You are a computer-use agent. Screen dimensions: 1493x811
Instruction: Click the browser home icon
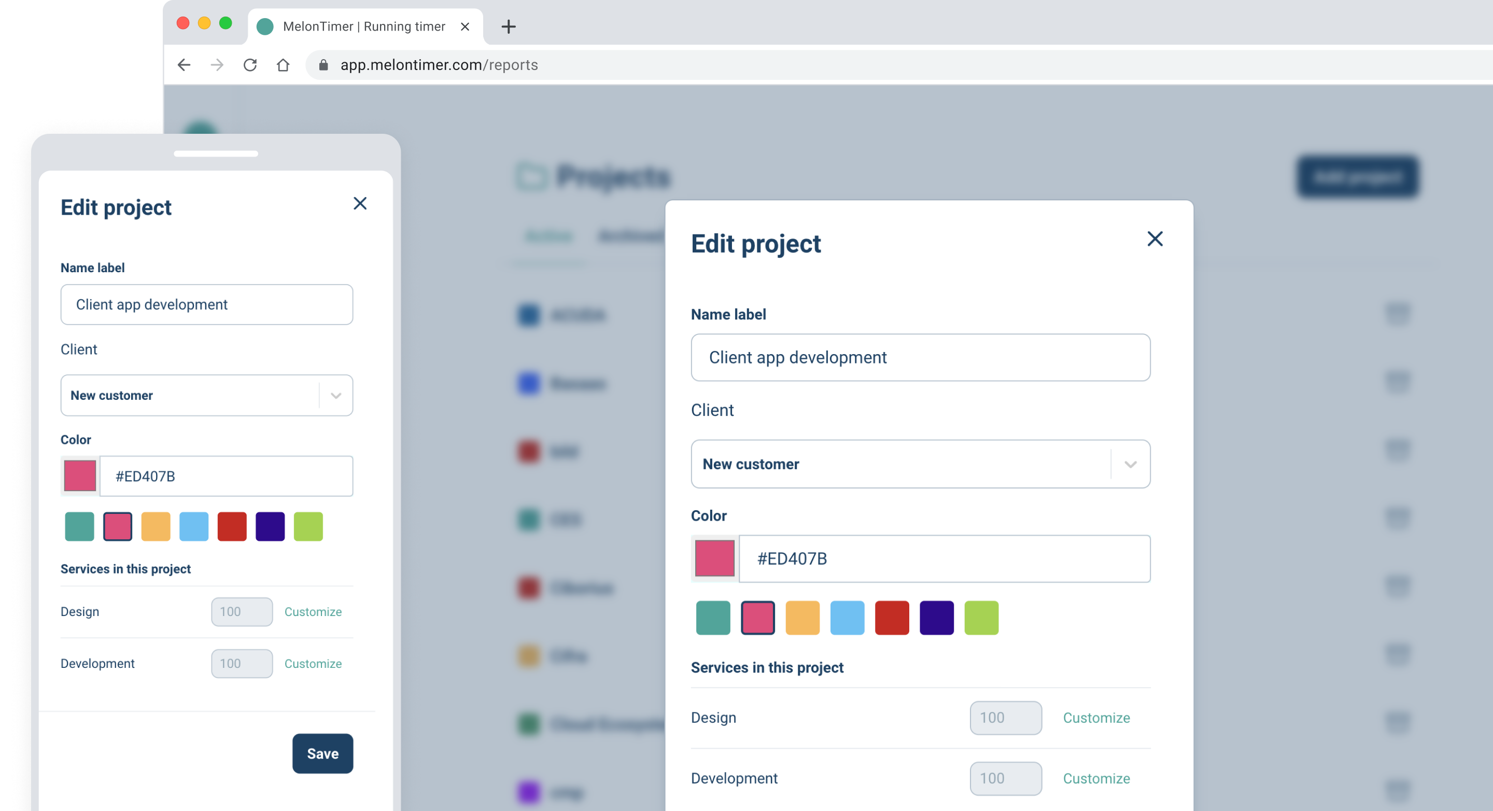coord(283,65)
